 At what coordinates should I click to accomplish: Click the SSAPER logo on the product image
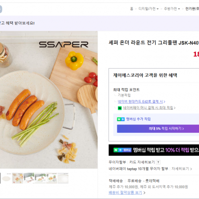[x=64, y=44]
